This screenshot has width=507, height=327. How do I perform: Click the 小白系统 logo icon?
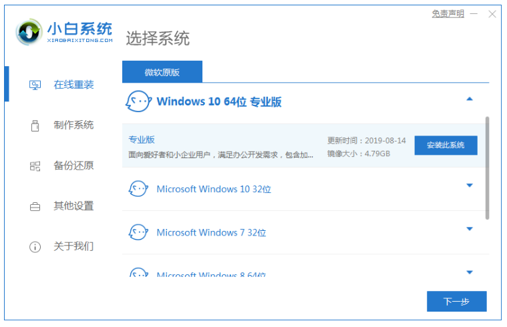[x=29, y=32]
